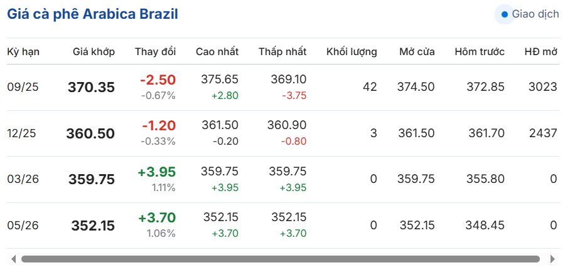This screenshot has width=570, height=275.
Task: Open the Giao dịch label
Action: (535, 14)
